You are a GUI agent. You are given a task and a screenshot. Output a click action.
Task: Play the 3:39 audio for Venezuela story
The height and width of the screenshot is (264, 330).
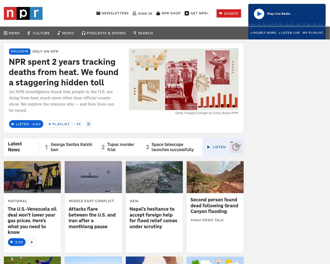pyautogui.click(x=17, y=242)
